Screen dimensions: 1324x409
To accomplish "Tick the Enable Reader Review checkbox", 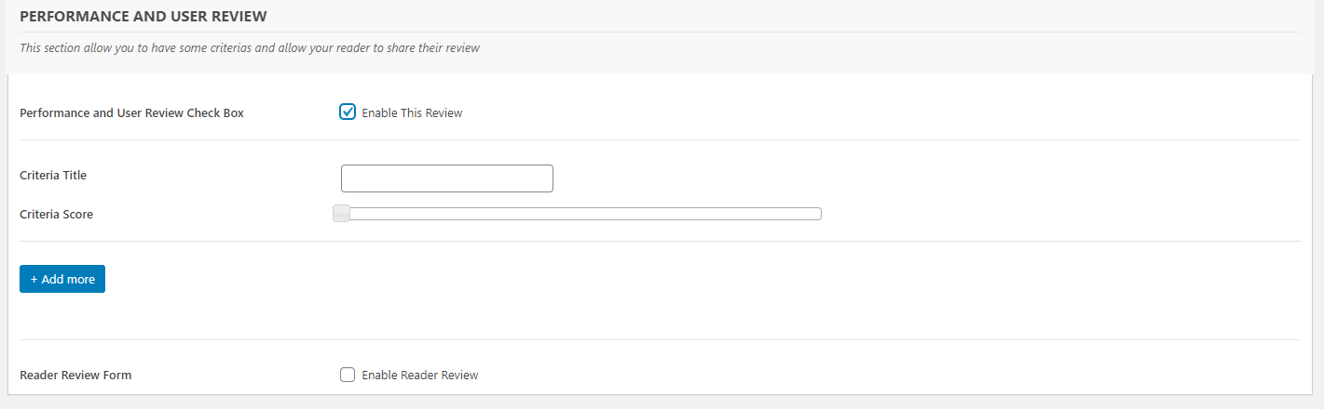I will point(348,375).
